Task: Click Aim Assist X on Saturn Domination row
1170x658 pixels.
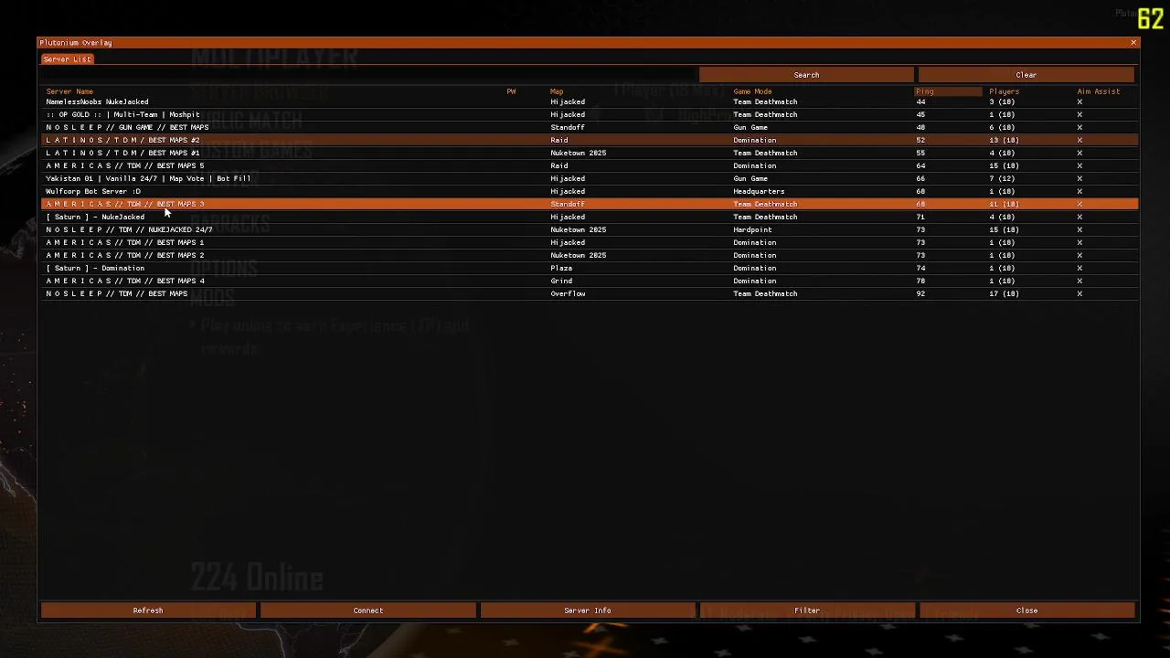Action: click(1080, 268)
